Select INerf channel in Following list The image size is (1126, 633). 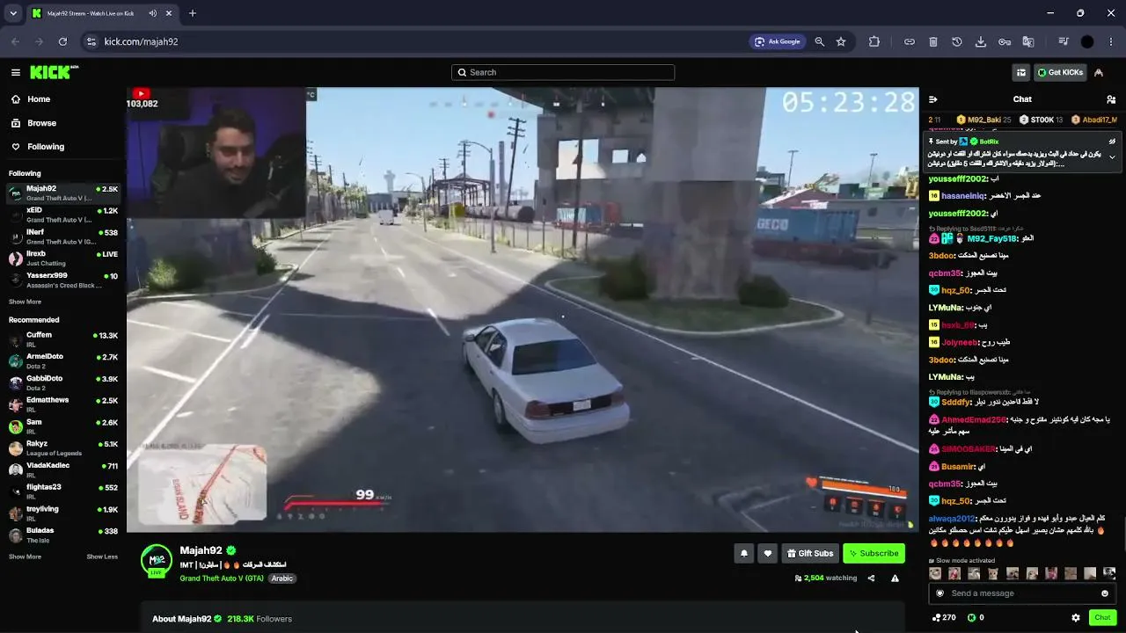point(62,236)
